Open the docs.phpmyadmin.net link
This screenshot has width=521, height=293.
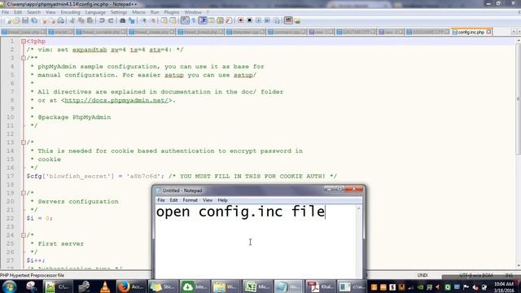point(116,100)
